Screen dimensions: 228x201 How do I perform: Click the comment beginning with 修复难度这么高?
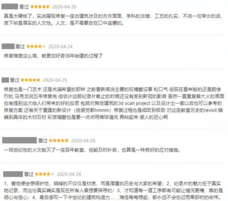pos(53,56)
